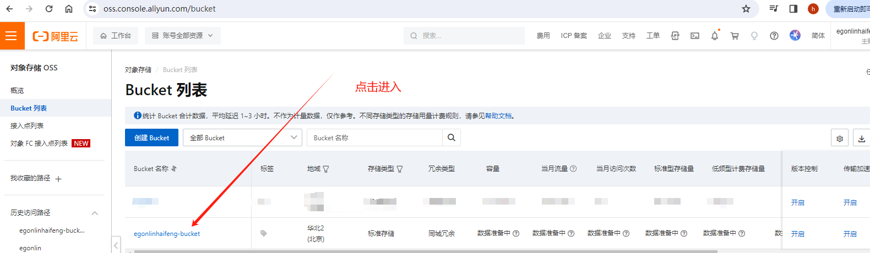
Task: Open the browser home icon
Action: tap(69, 9)
